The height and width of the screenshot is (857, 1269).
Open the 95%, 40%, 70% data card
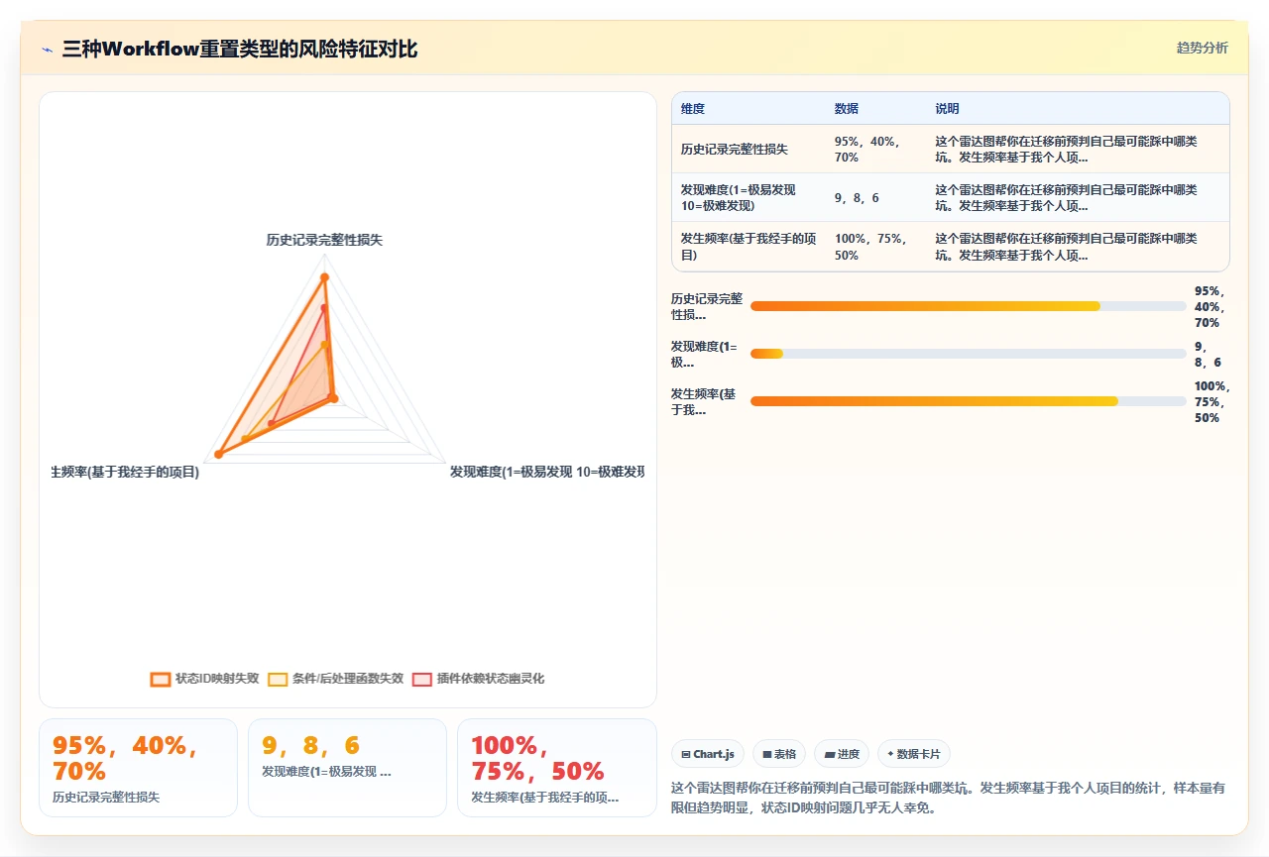pos(138,768)
